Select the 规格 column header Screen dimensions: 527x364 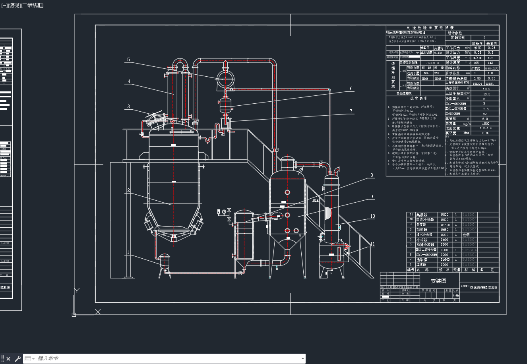click(444, 270)
